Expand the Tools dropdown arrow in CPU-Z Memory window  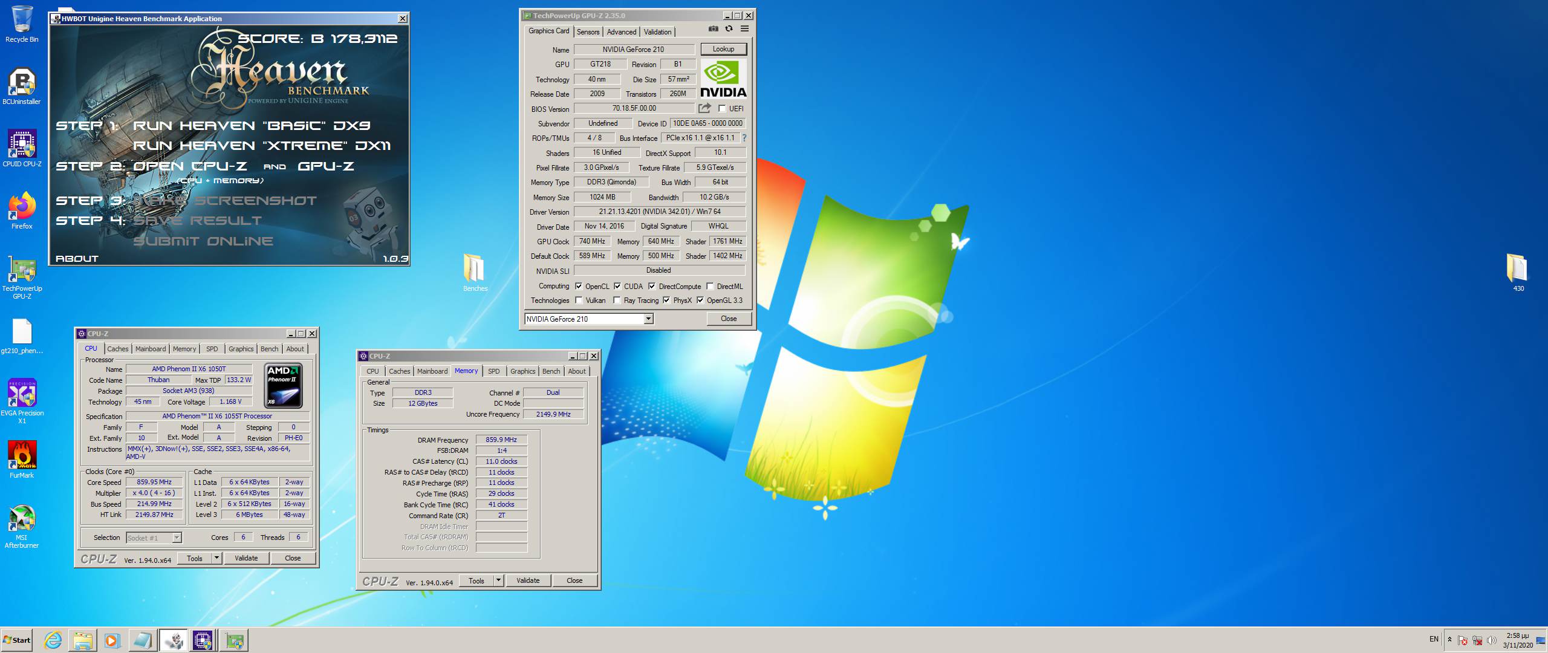(x=498, y=580)
